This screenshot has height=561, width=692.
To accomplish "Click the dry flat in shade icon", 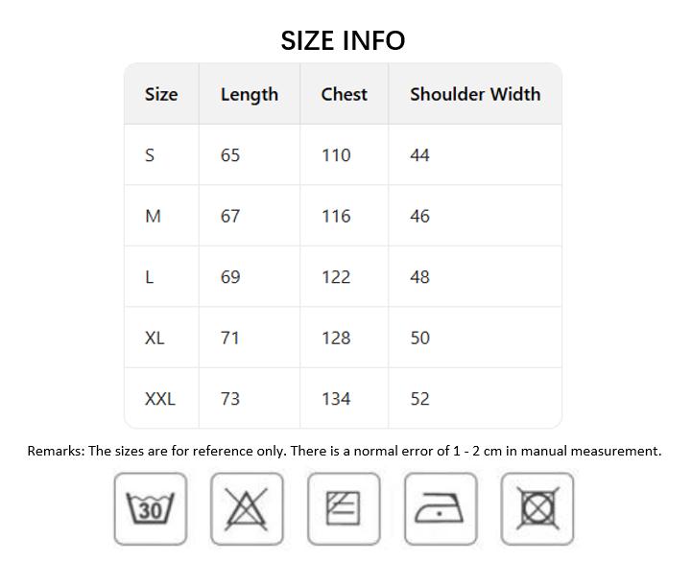I will pos(344,508).
